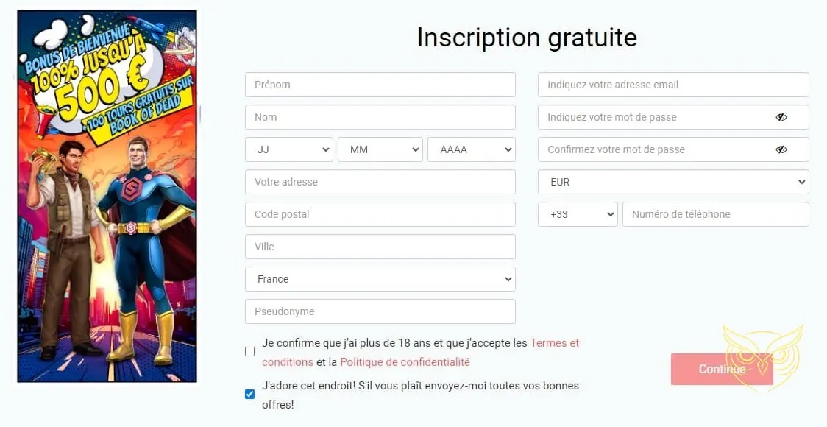Viewport: 827px width, 427px height.
Task: Open the JJ day dropdown
Action: tap(288, 149)
